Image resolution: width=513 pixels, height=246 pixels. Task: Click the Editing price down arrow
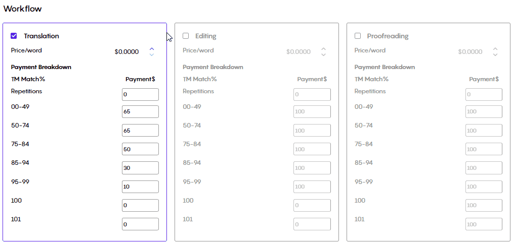tap(324, 55)
